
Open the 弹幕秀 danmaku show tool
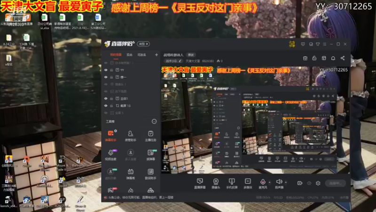coord(131,174)
